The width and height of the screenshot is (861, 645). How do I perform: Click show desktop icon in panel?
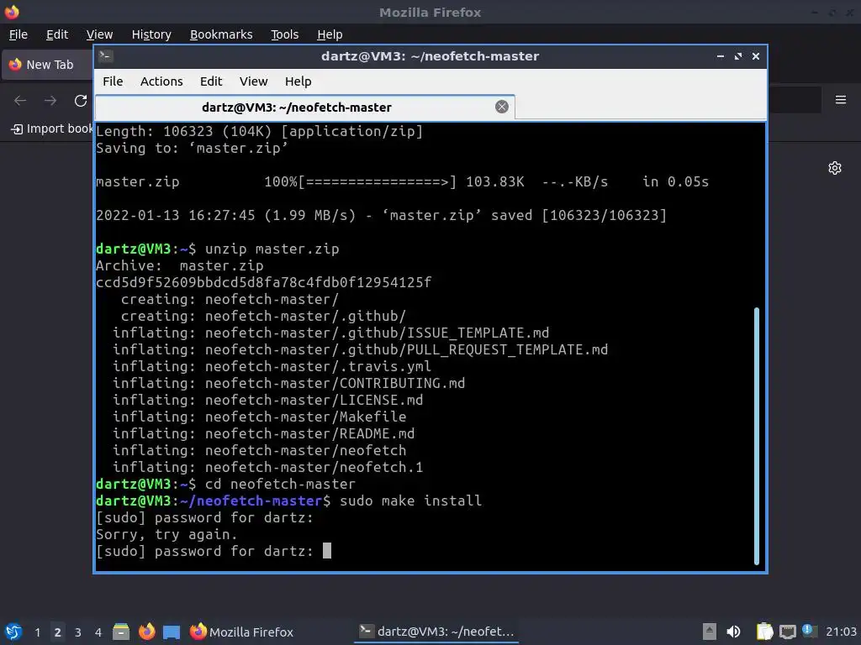[172, 632]
